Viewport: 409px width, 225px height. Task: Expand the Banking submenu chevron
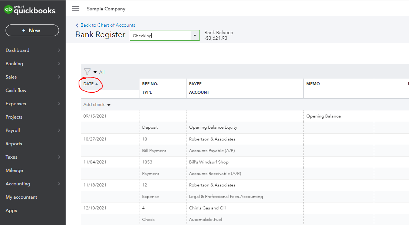(x=59, y=64)
